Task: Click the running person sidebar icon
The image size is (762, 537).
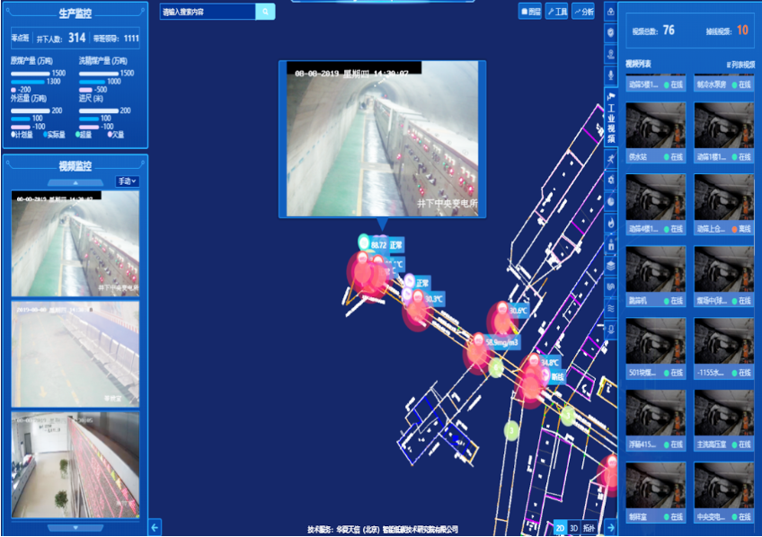Action: 611,158
